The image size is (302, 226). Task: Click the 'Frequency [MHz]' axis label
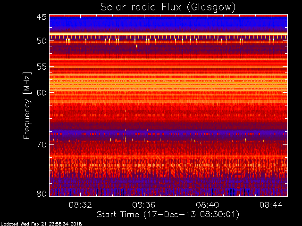(x=27, y=105)
